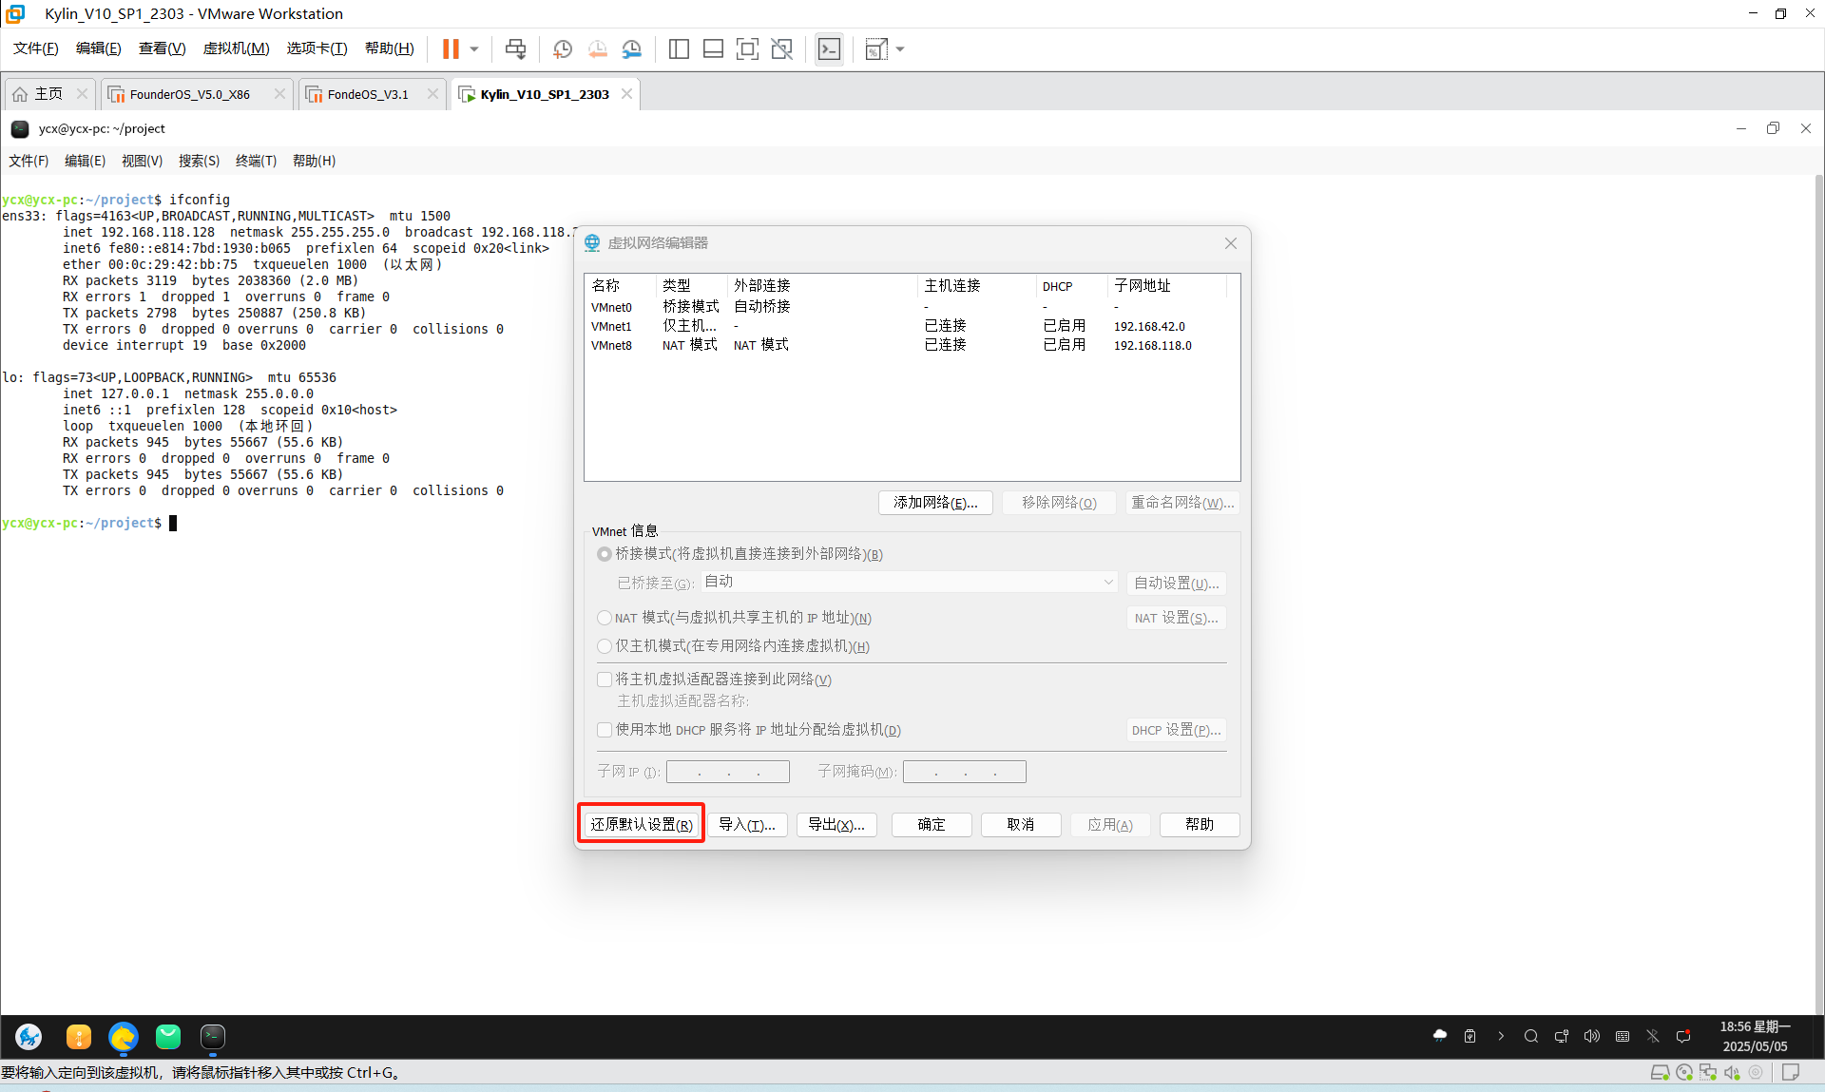Click the orange Pause virtual machine icon
The width and height of the screenshot is (1825, 1092).
tap(451, 49)
